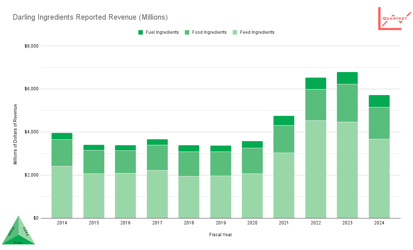Click the 'Millions of Dollars of Revenue' axis title
The image size is (413, 250).
coord(15,134)
